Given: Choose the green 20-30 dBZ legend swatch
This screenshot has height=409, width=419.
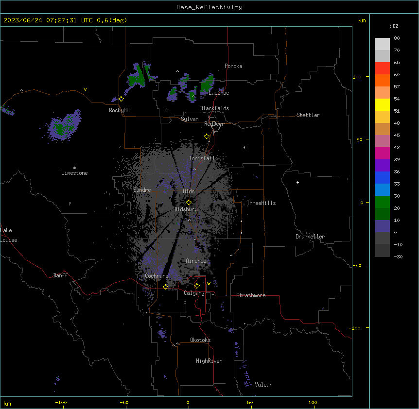Looking at the screenshot, I should (382, 202).
